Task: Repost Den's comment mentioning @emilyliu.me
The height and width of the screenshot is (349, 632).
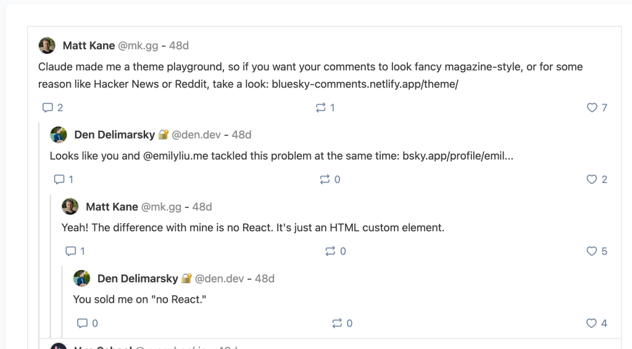Action: pos(325,180)
